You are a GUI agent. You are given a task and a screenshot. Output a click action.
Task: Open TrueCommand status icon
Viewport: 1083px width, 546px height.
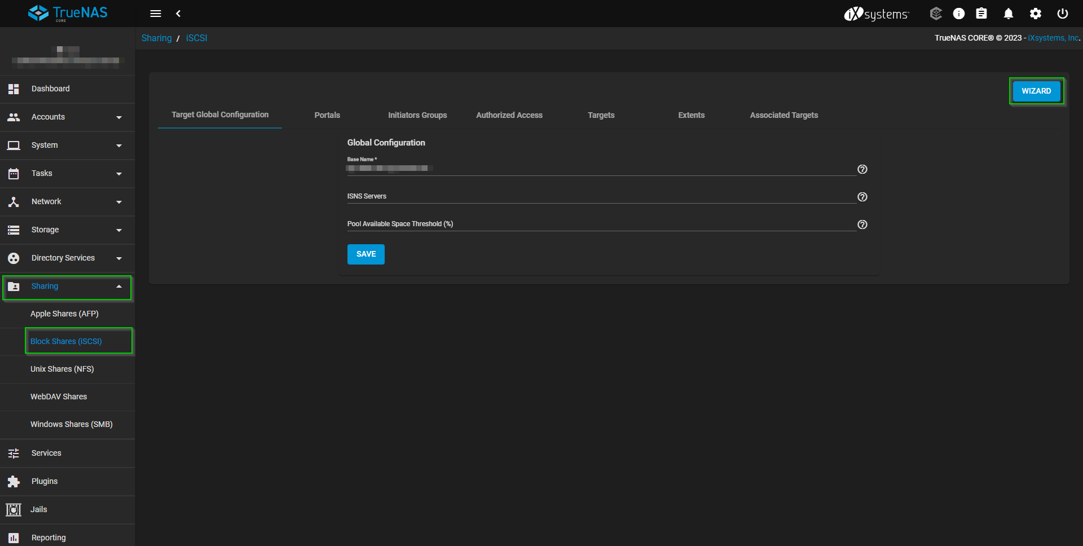936,14
